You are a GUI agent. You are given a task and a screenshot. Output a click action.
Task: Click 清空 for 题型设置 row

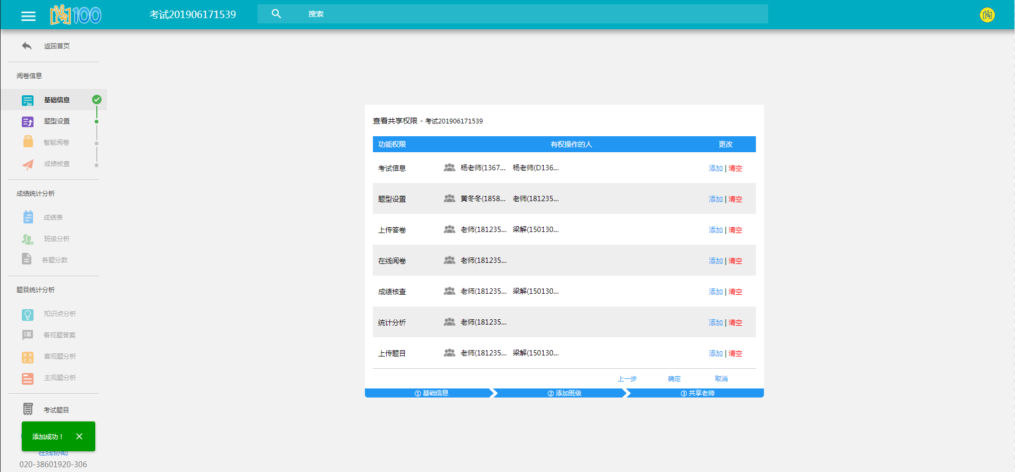tap(735, 199)
